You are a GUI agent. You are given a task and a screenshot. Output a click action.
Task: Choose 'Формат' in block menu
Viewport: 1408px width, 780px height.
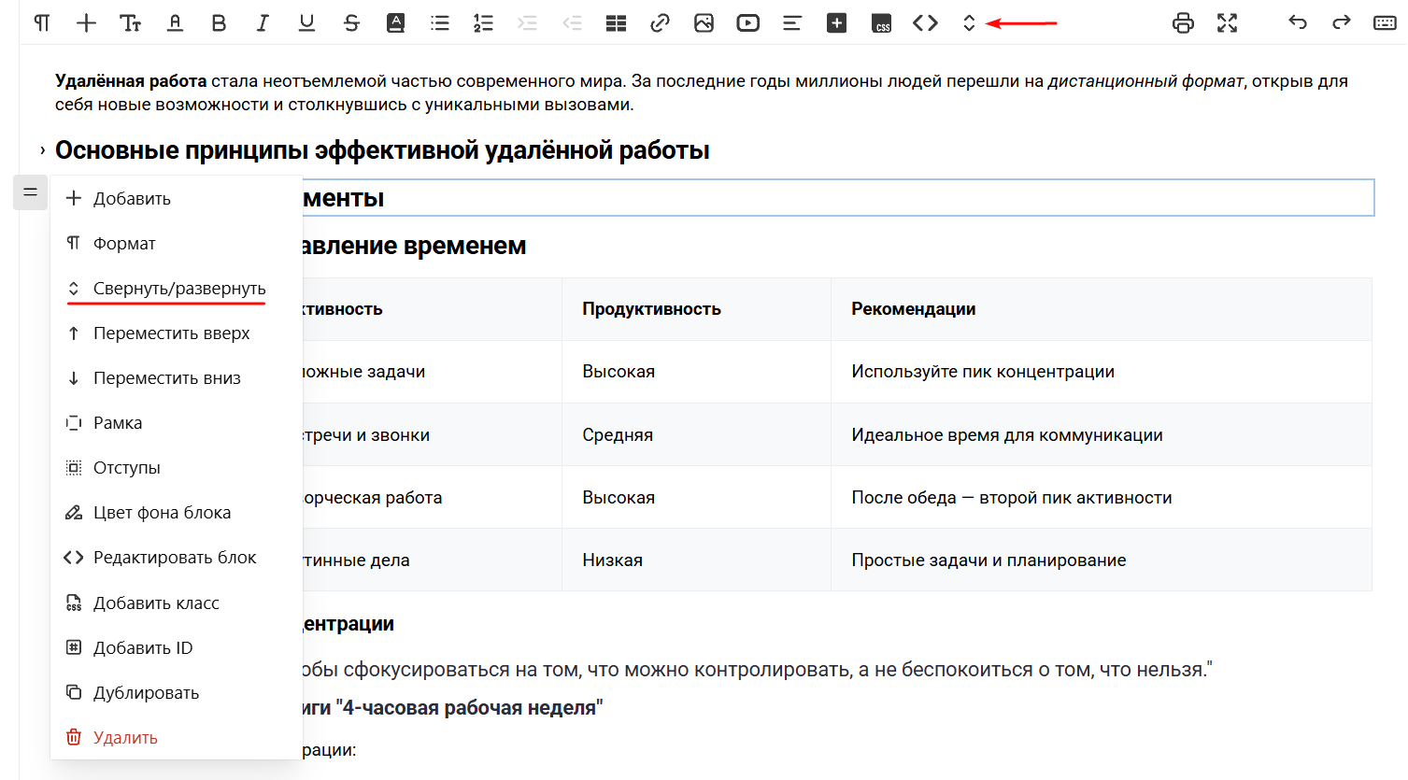pos(177,243)
